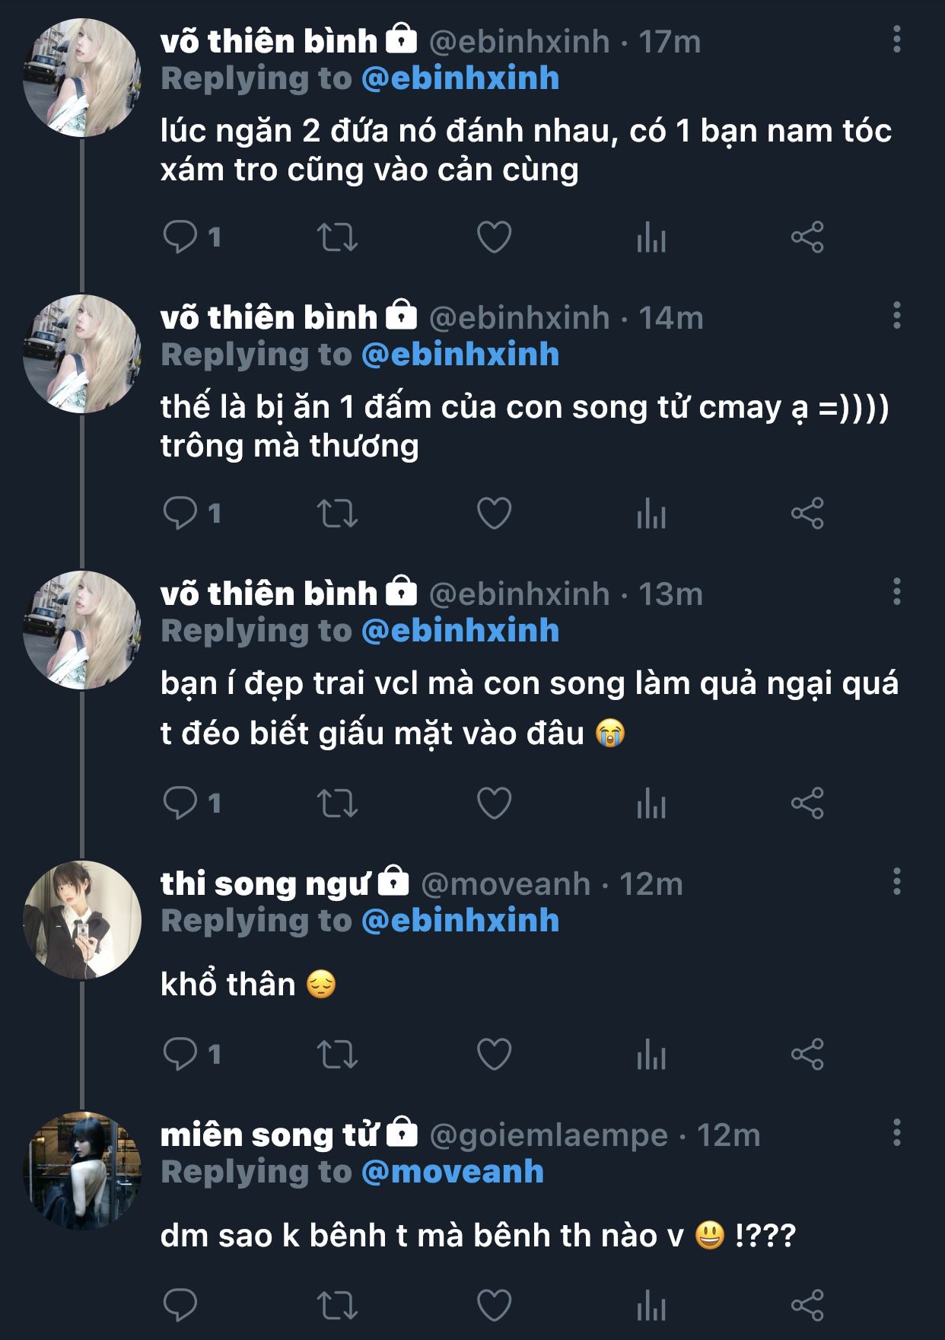Open more options on thi song ngư's tweet
This screenshot has height=1340, width=945.
[897, 882]
